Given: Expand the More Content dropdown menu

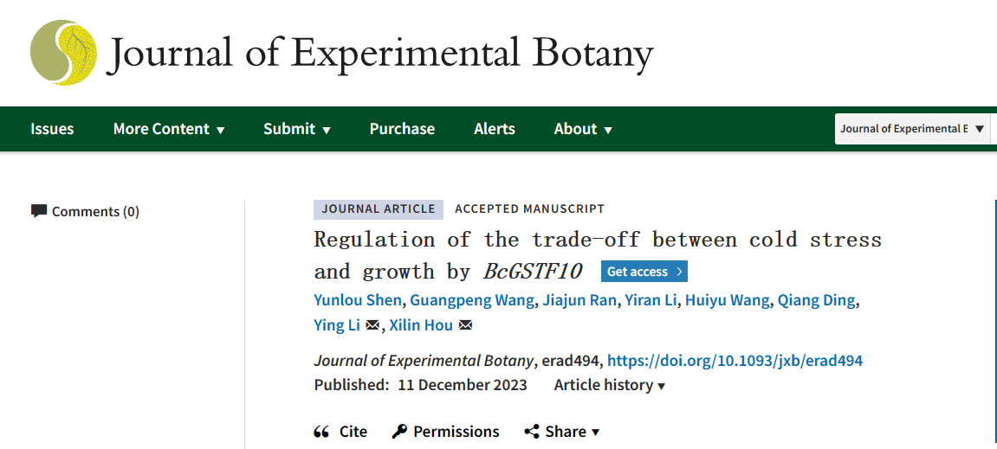Looking at the screenshot, I should click(169, 129).
